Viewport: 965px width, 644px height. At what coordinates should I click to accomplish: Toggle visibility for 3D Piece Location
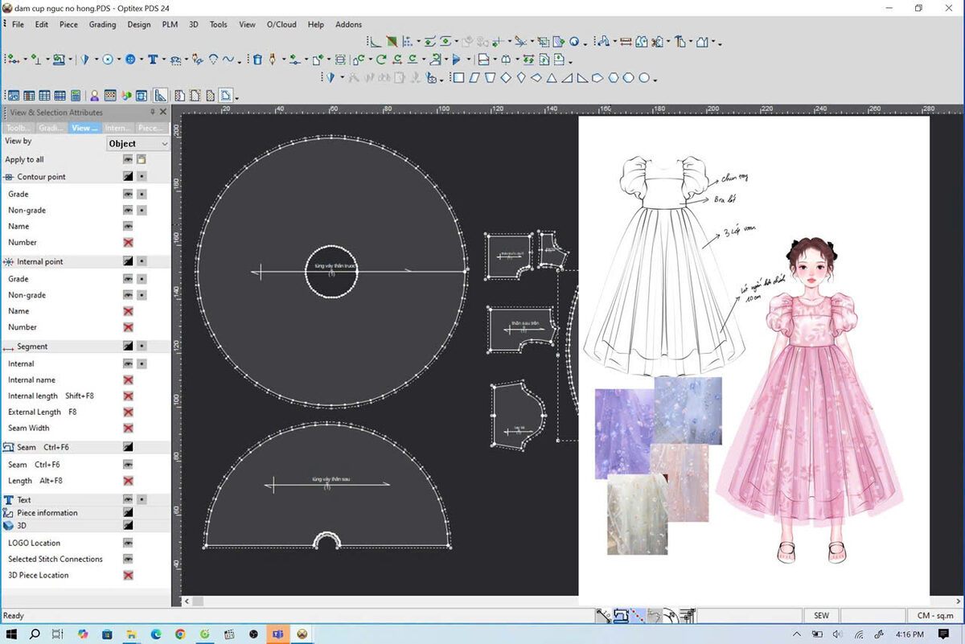tap(128, 575)
